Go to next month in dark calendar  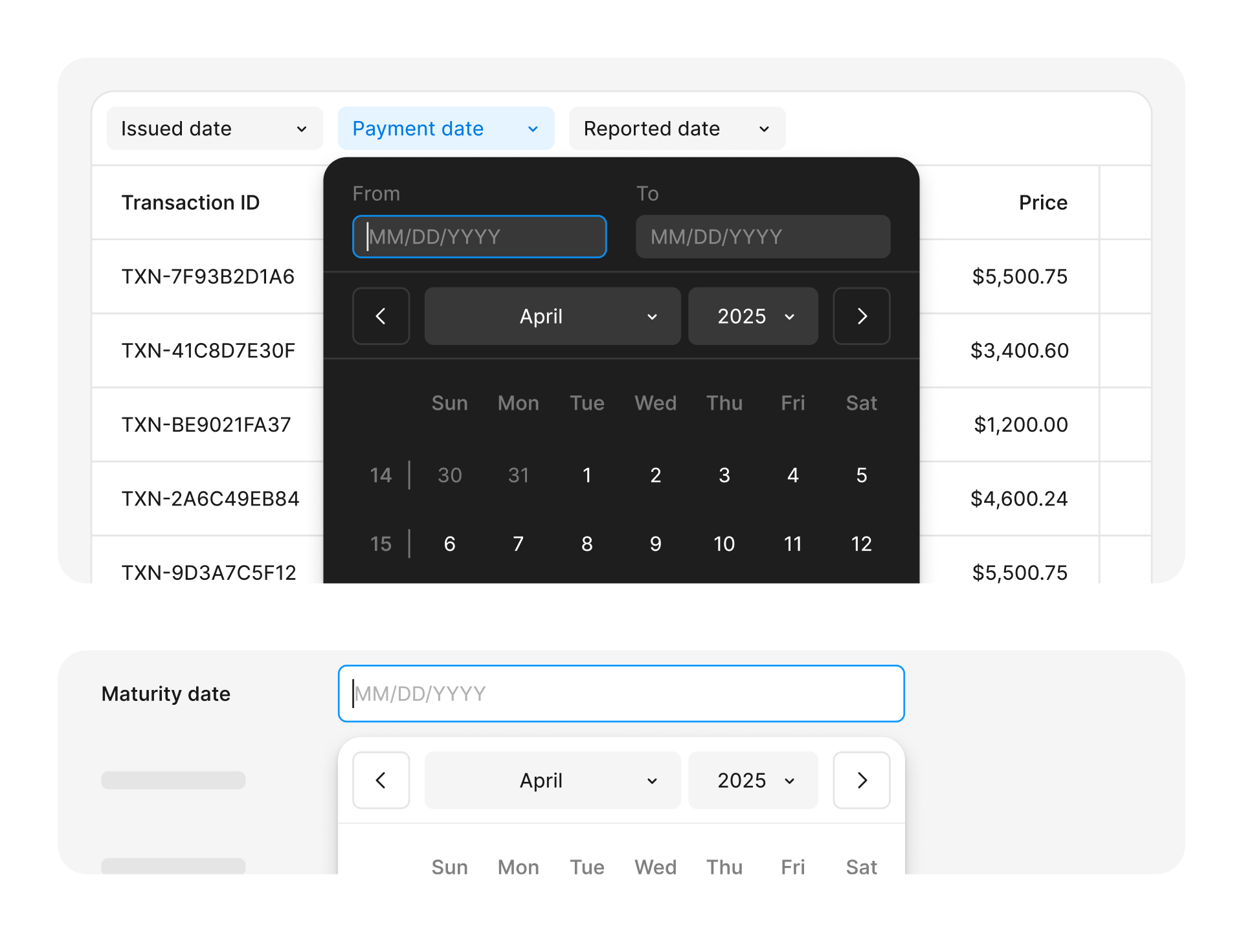click(x=861, y=316)
